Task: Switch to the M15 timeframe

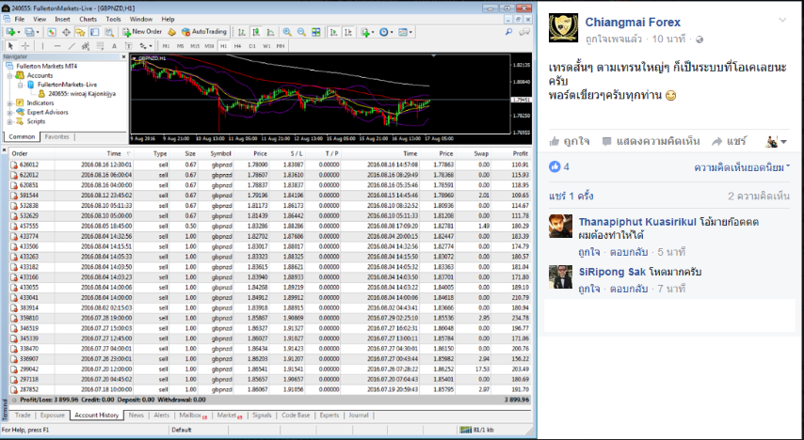Action: [x=195, y=46]
